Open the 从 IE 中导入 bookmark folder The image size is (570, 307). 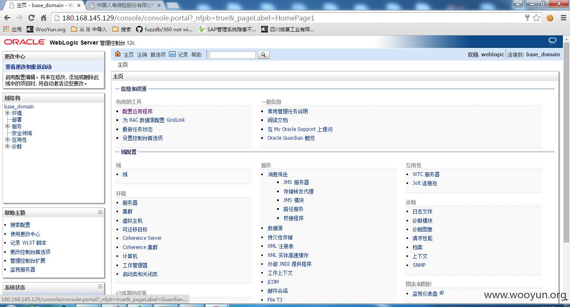click(x=89, y=29)
